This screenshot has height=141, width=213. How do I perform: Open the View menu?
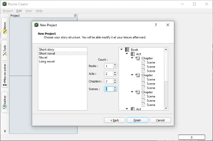pos(29,11)
